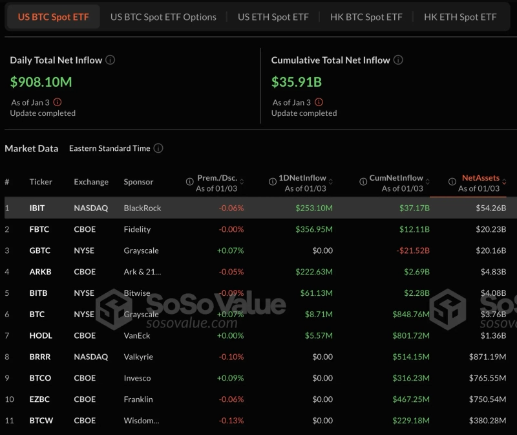Click info icon beside Cumulative Total Net Inflow
Image resolution: width=517 pixels, height=435 pixels.
pos(398,60)
